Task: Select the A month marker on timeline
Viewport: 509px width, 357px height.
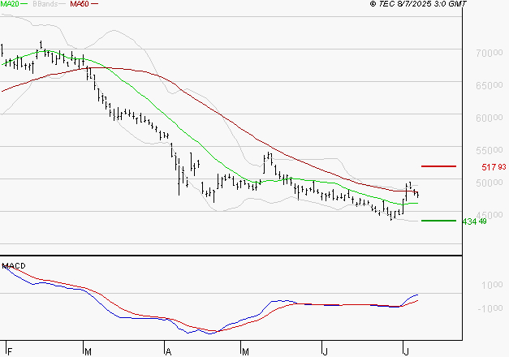Action: pos(166,351)
